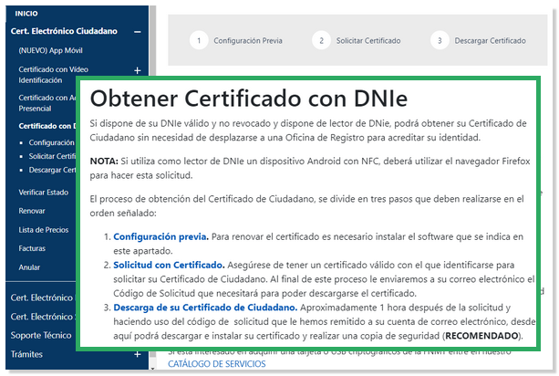Choose Anular in the sidebar menu
Viewport: 559px width, 376px height.
[31, 266]
